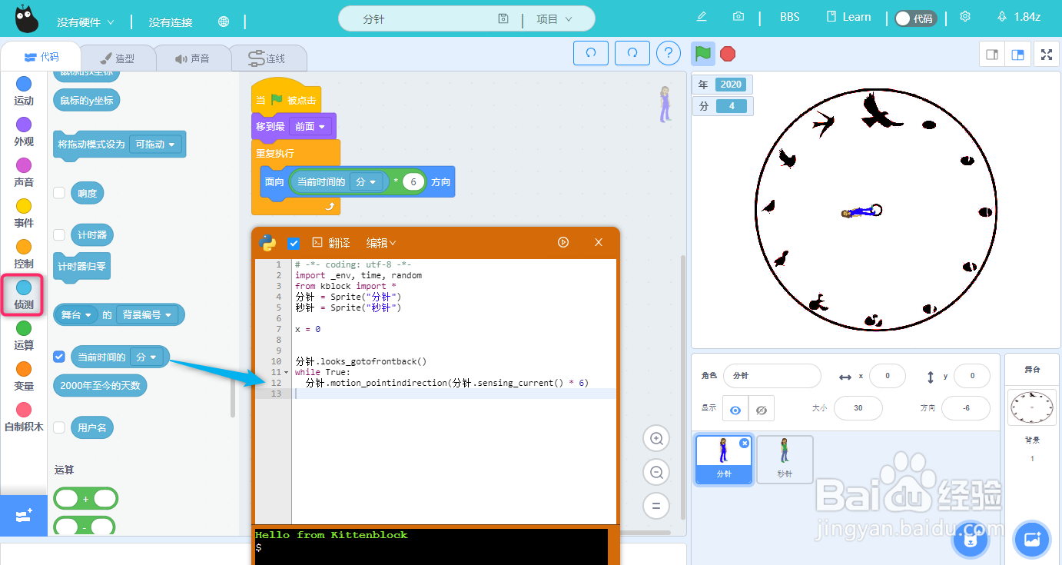Open the 没有硬件 hardware dropdown
The height and width of the screenshot is (565, 1062).
click(x=85, y=22)
